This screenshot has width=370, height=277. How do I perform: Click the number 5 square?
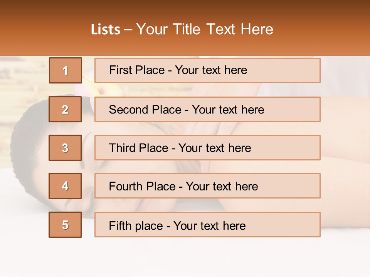[65, 225]
